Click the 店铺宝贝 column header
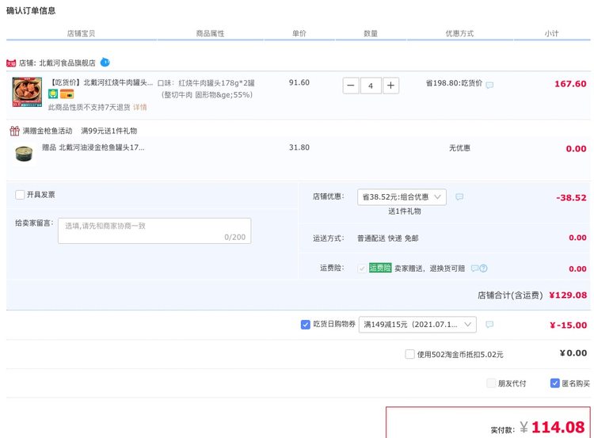 tap(81, 33)
